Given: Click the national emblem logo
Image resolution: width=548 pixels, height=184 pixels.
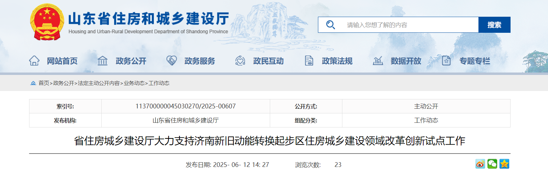Looking at the screenshot, I should point(47,22).
